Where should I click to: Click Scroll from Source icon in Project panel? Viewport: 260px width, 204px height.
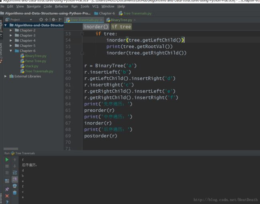pyautogui.click(x=41, y=20)
